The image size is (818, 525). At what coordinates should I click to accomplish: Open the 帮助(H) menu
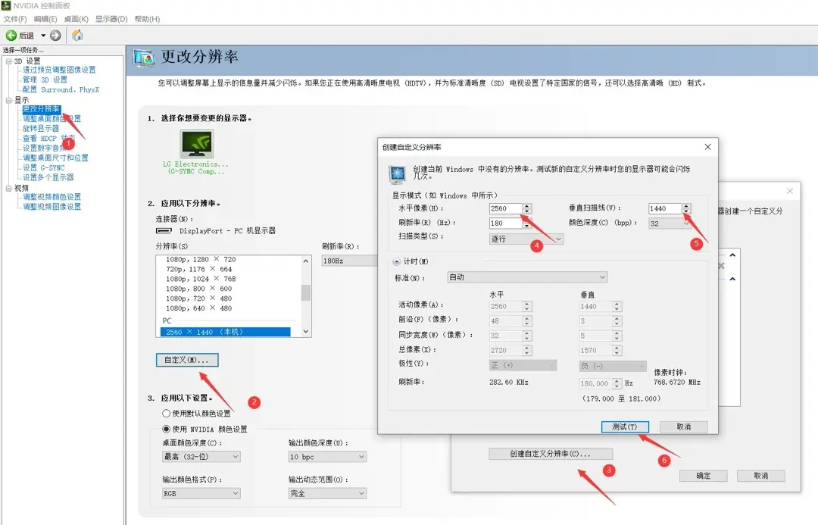click(x=147, y=19)
